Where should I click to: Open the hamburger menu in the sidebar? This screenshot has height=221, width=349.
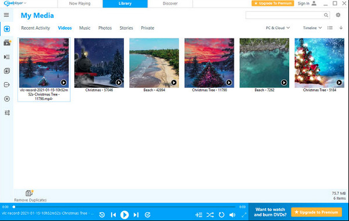[6, 15]
